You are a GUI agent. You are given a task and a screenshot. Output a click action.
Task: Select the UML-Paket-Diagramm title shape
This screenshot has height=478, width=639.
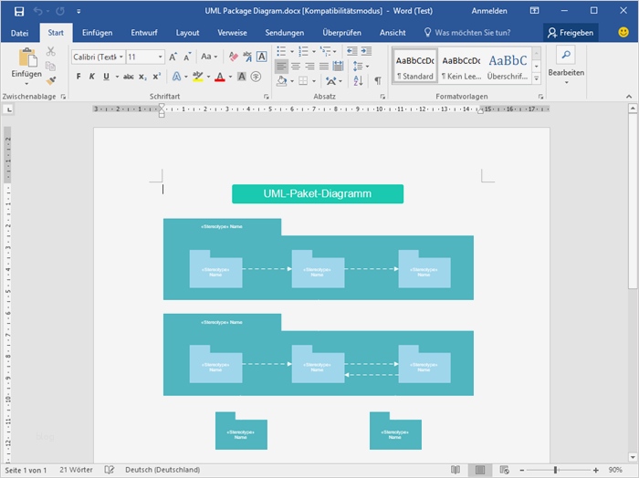318,193
